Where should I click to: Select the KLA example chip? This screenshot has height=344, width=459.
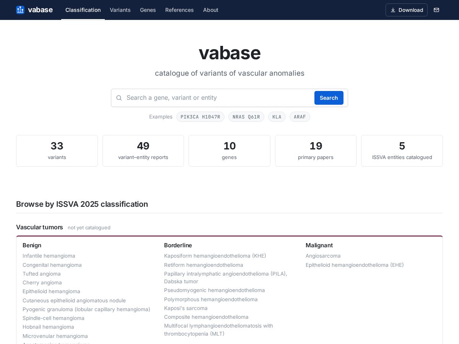pos(277,117)
